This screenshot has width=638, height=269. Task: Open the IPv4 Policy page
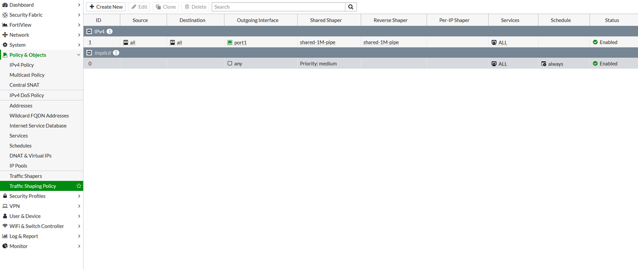point(22,65)
